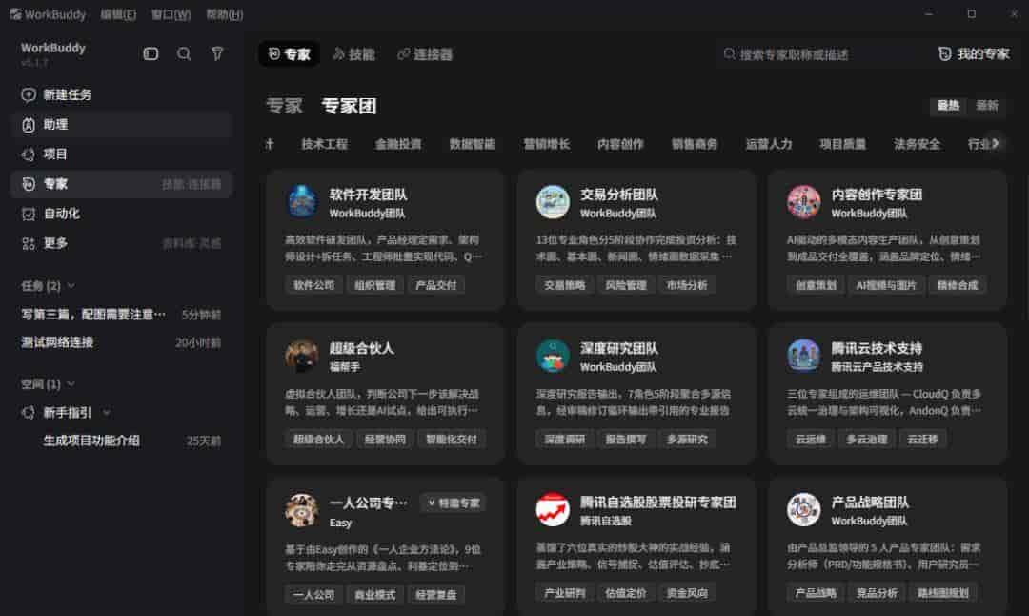Open the 项目 section

click(x=121, y=154)
